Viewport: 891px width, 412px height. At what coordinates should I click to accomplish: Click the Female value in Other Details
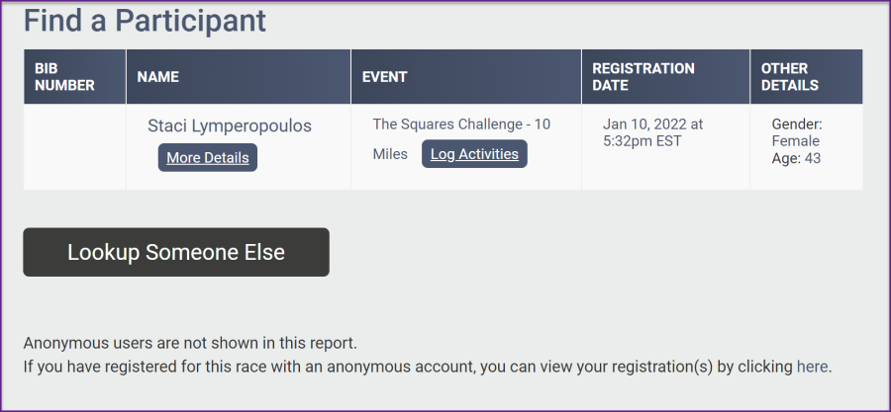tap(796, 141)
